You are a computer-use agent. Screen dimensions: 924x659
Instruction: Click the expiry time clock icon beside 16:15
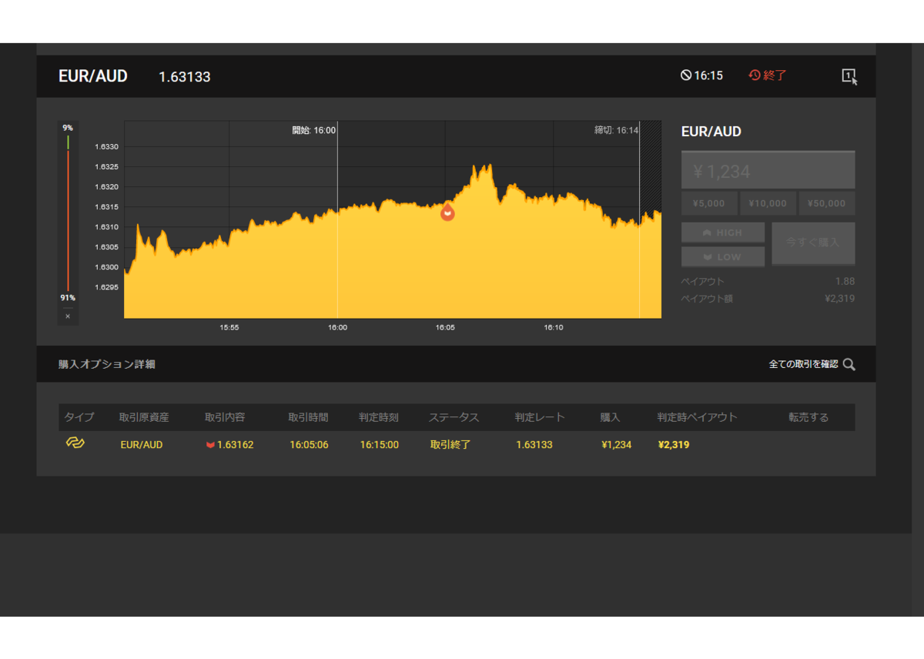point(686,75)
